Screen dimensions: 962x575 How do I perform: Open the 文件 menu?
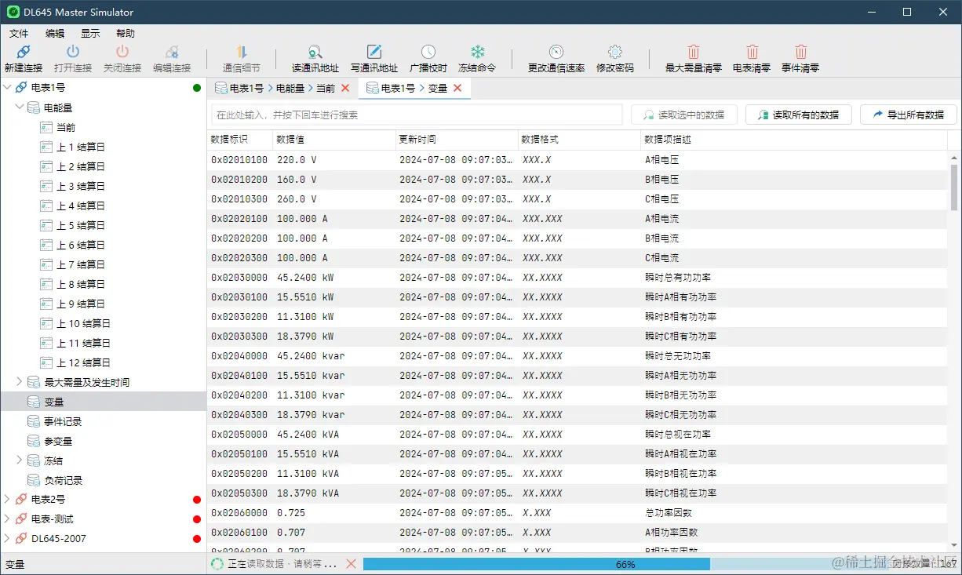pos(19,34)
